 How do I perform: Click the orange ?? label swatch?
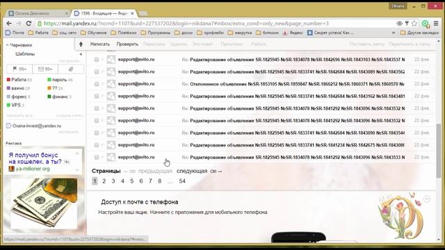[x=49, y=88]
